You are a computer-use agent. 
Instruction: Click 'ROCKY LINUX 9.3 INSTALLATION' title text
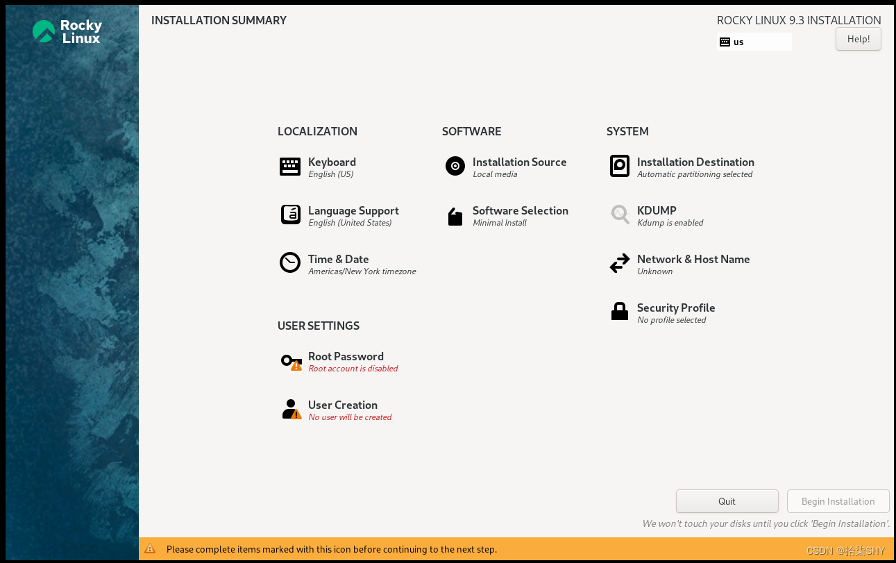(x=799, y=20)
